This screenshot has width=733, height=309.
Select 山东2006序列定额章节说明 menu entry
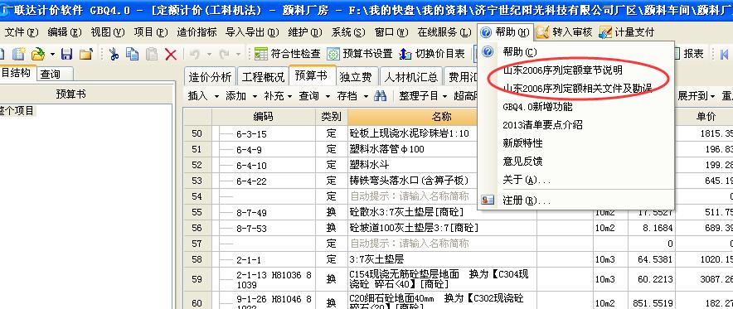[x=562, y=71]
